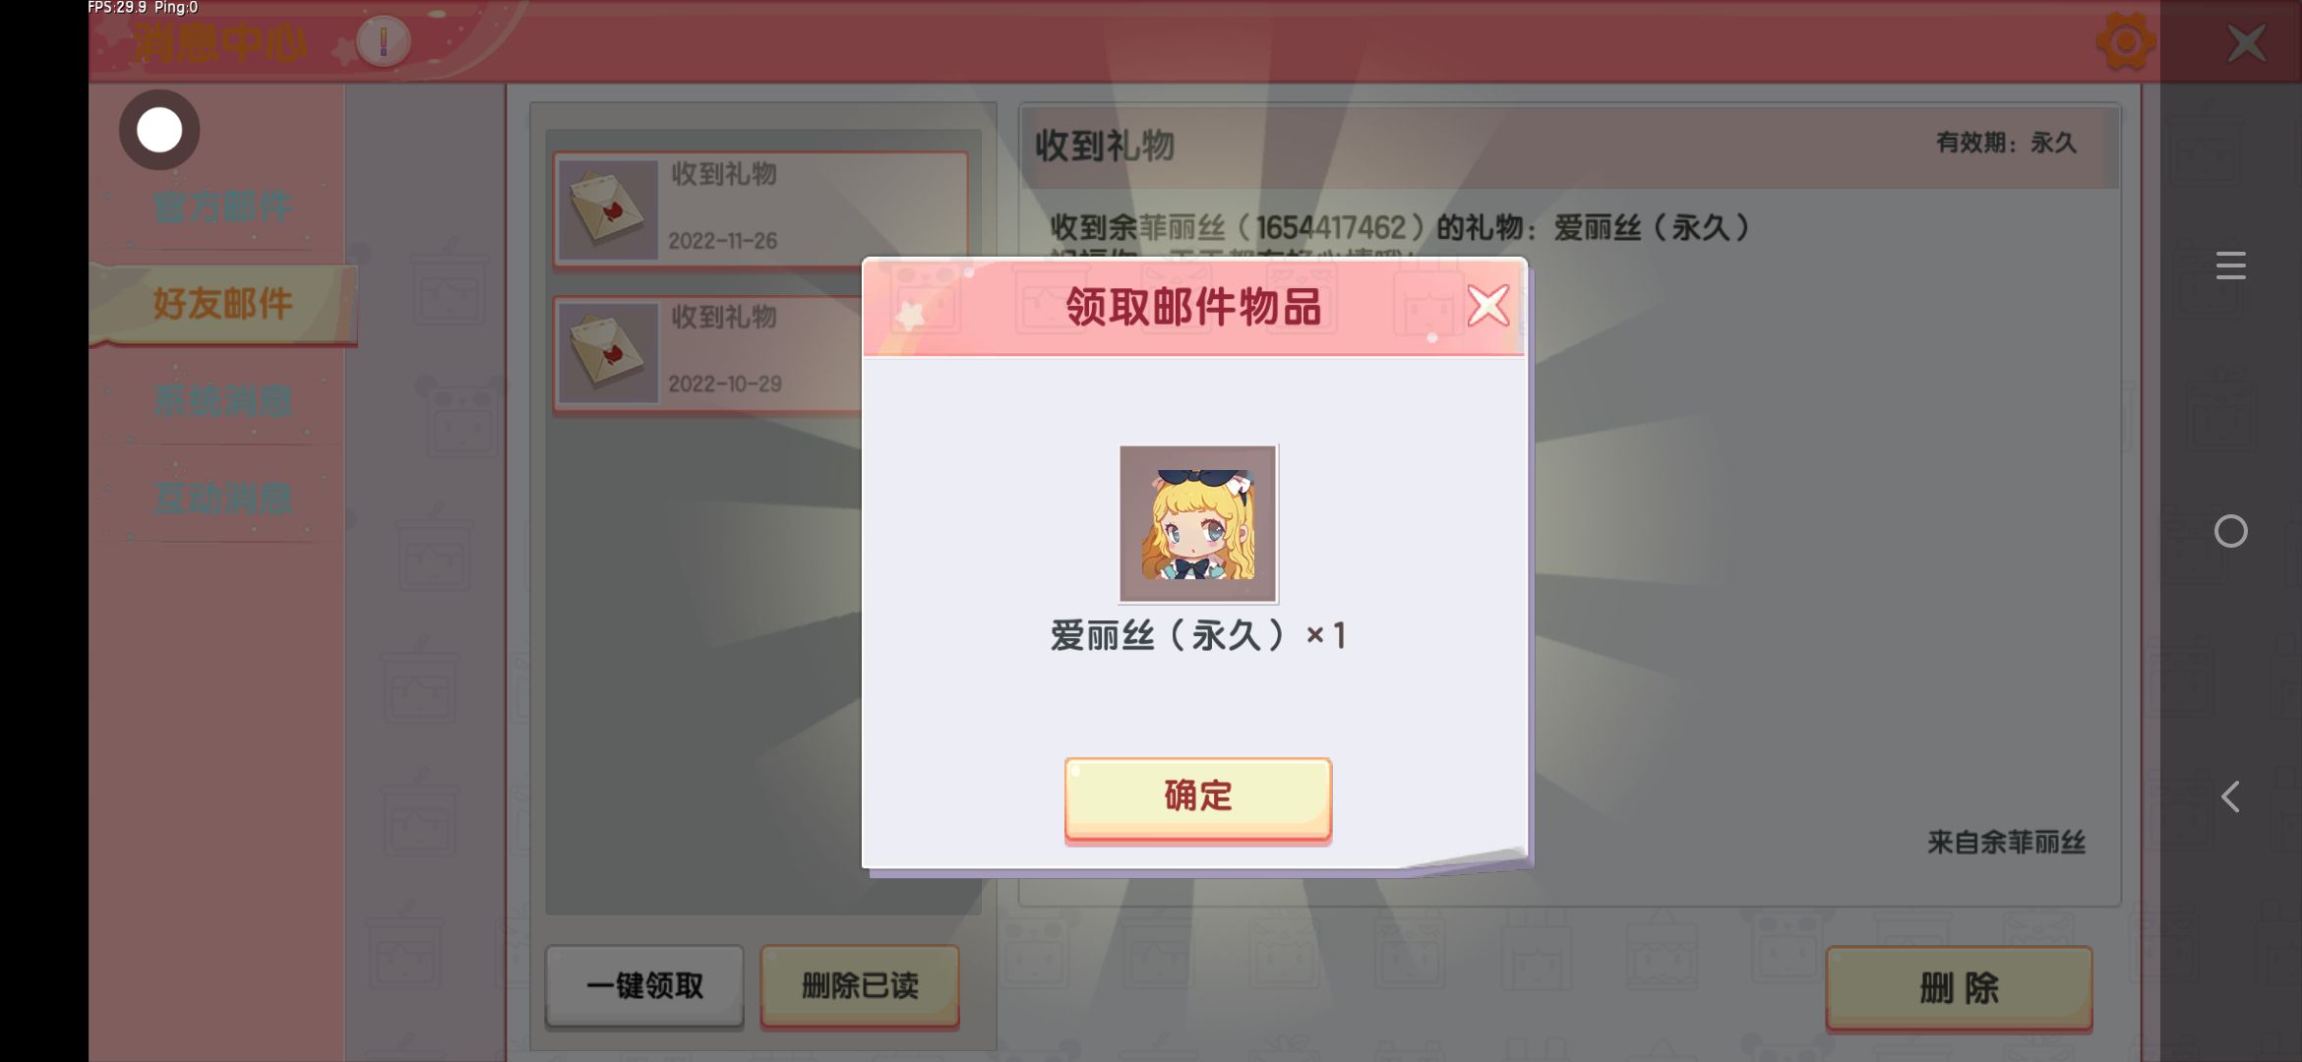Open the 互动消息 tab
Image resolution: width=2302 pixels, height=1062 pixels.
pyautogui.click(x=222, y=498)
